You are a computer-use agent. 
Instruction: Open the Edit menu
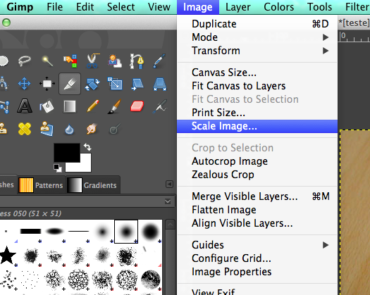pos(85,7)
